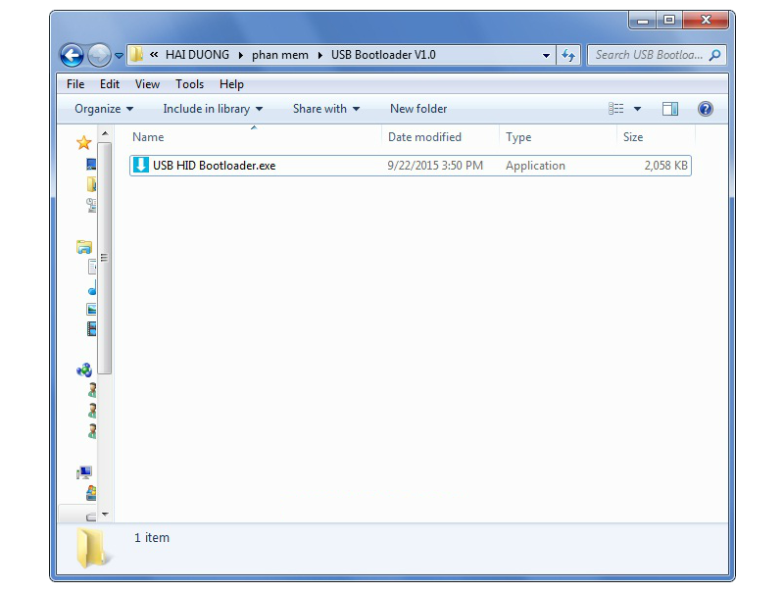This screenshot has width=784, height=592.
Task: Click the folder icon in address bar
Action: pos(136,55)
